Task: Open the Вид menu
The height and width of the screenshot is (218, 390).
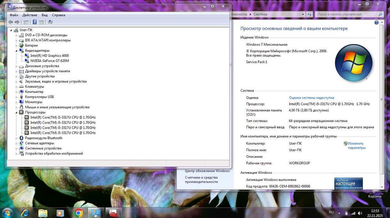Action: point(44,15)
